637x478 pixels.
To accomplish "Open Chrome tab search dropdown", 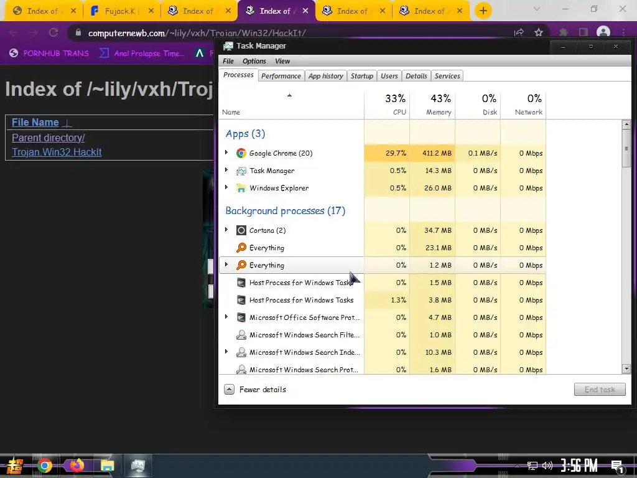I will coord(537,9).
